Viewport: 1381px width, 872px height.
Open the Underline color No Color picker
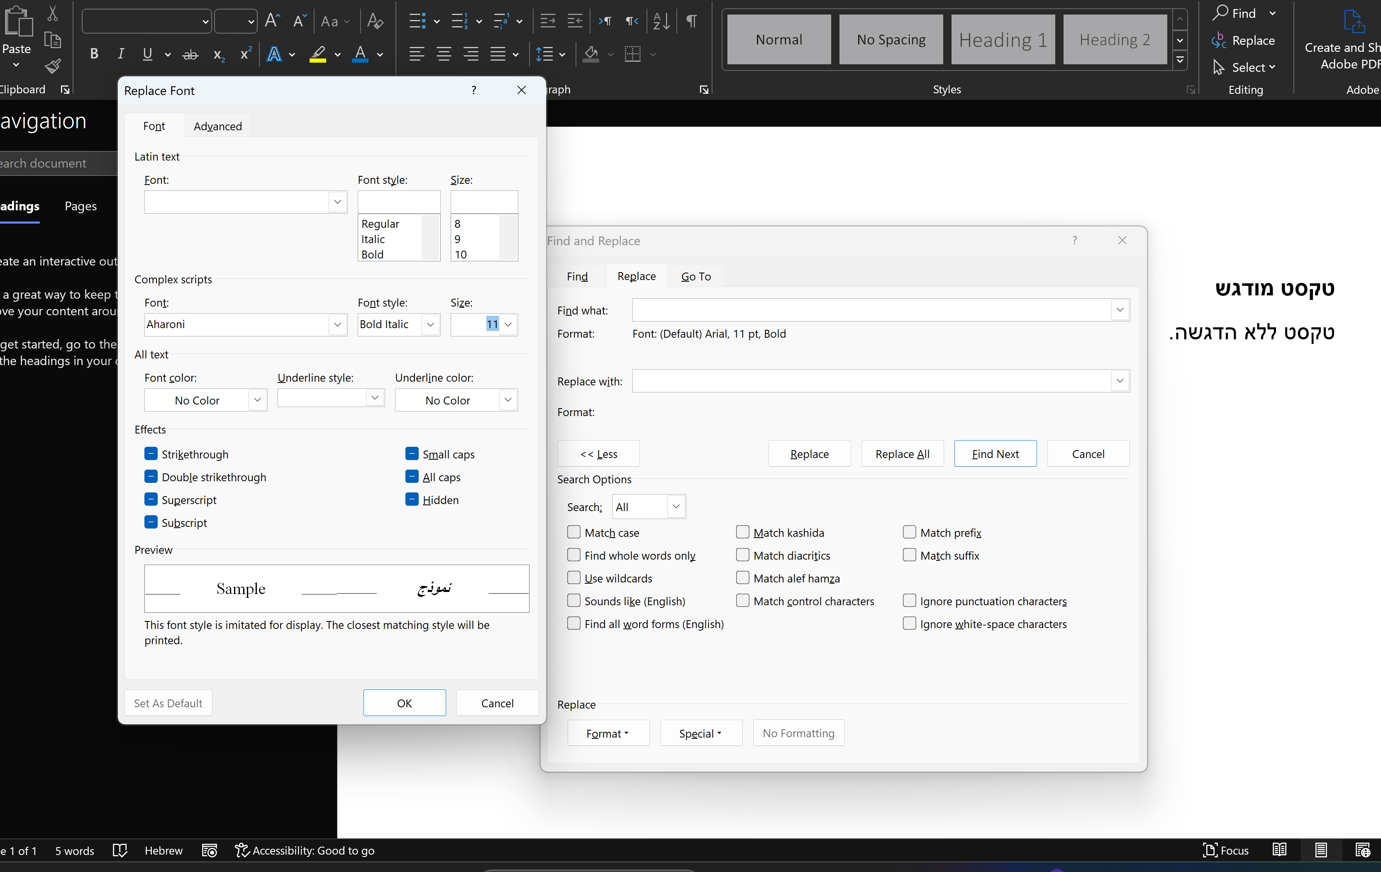tap(456, 399)
